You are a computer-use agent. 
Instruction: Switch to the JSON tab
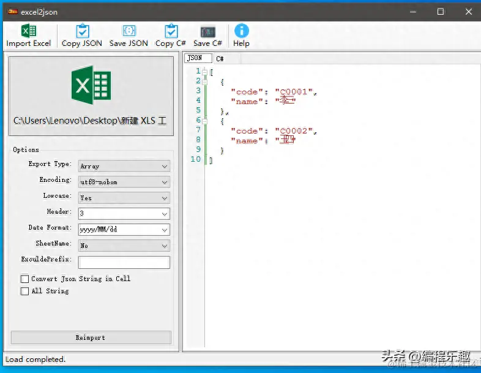pos(198,58)
